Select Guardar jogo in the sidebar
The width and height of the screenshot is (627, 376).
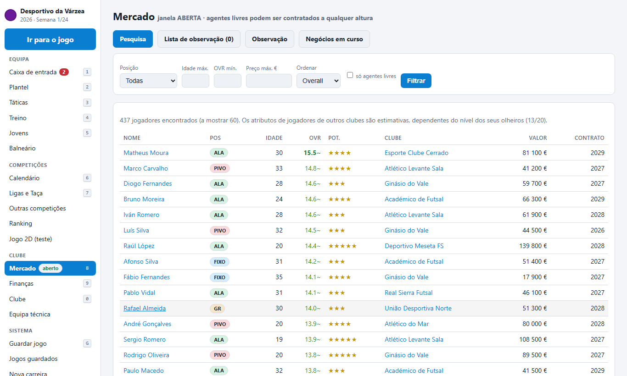(50, 343)
